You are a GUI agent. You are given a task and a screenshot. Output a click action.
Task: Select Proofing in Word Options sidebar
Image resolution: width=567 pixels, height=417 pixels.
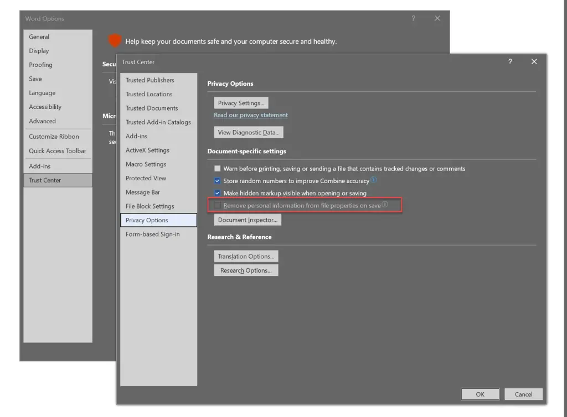[x=41, y=65]
